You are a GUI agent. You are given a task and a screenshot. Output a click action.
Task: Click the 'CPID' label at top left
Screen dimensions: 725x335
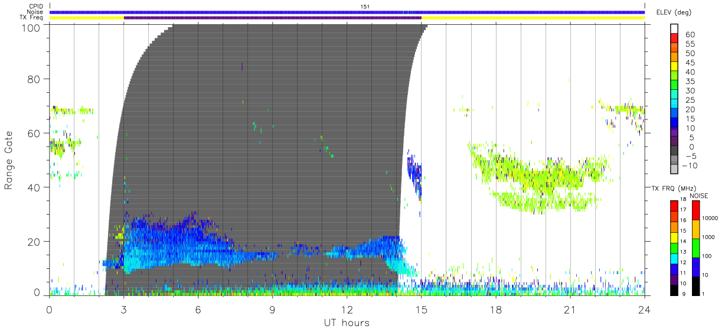36,6
